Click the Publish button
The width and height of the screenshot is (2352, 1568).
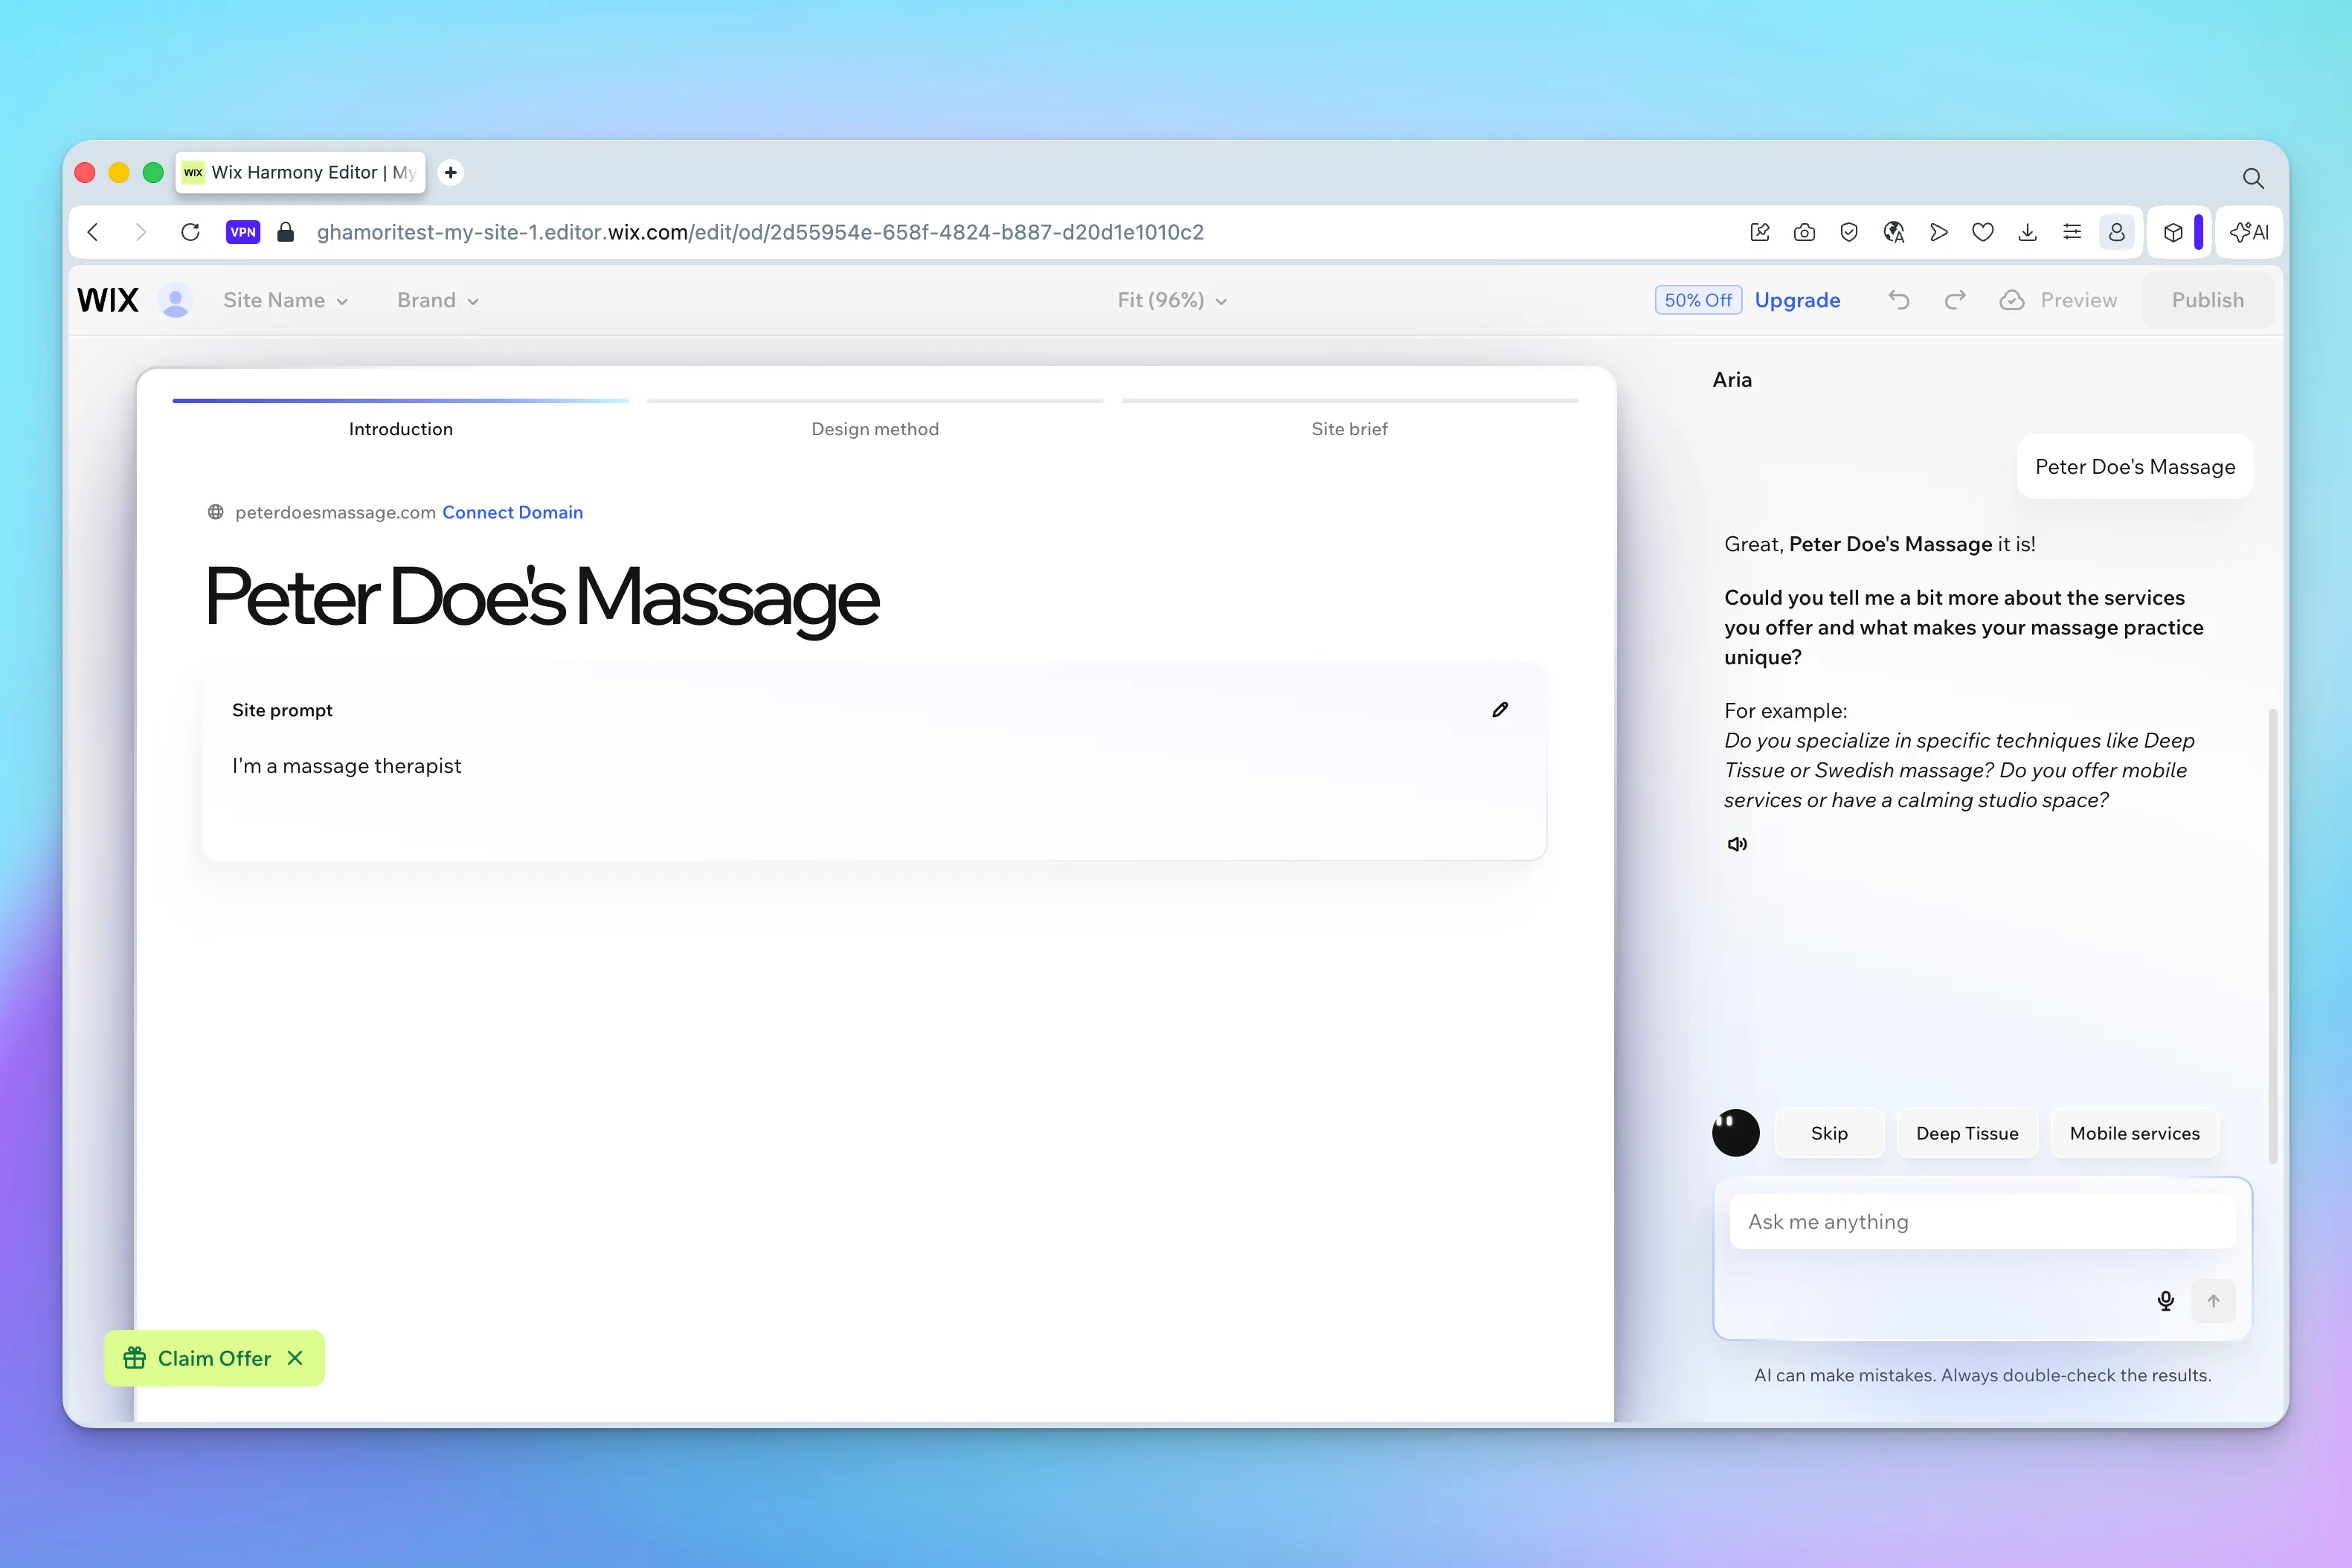2208,300
